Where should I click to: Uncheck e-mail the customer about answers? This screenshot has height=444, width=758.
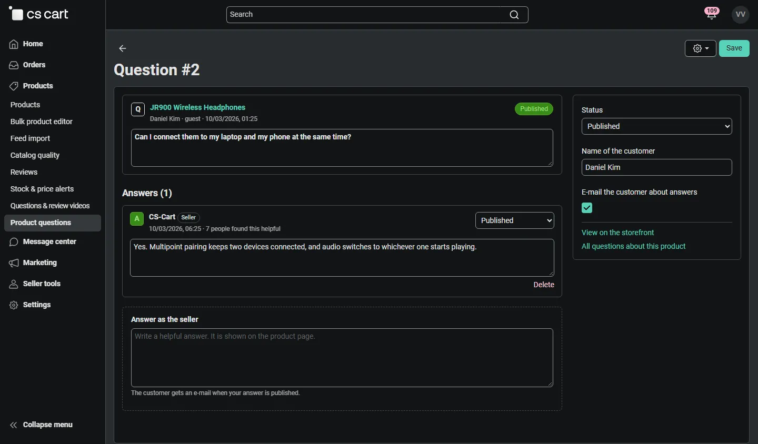click(x=587, y=208)
